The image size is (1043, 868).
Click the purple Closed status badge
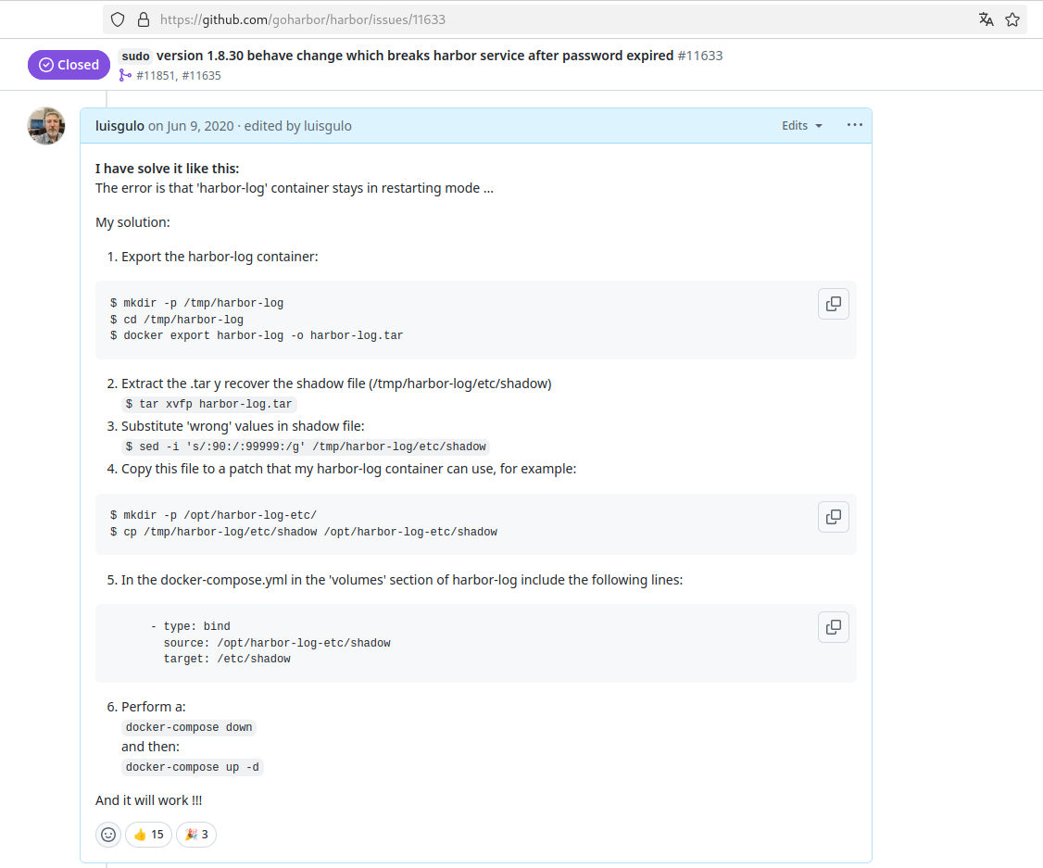69,65
